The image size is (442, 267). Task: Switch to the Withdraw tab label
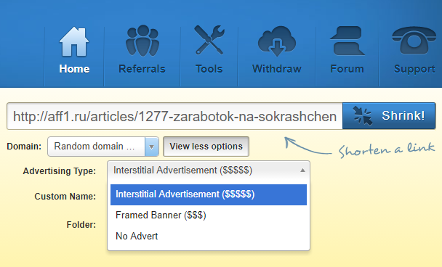pyautogui.click(x=277, y=69)
